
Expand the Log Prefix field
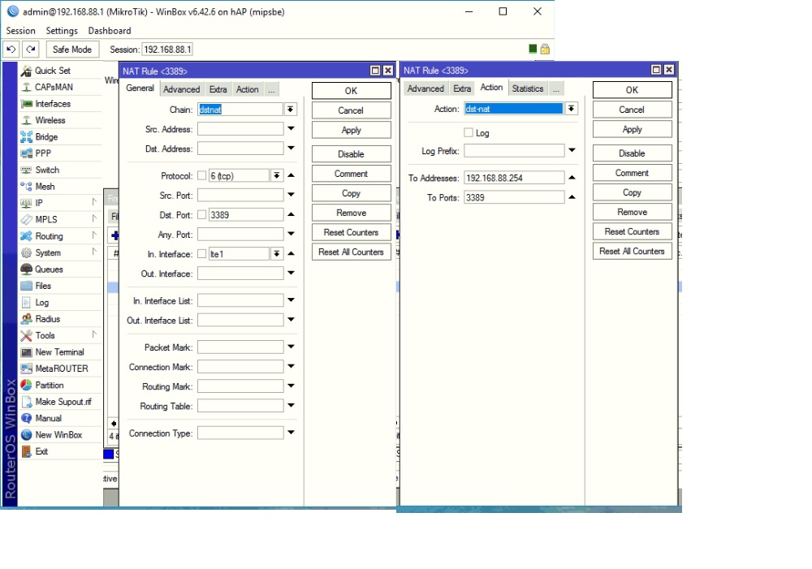(x=572, y=150)
